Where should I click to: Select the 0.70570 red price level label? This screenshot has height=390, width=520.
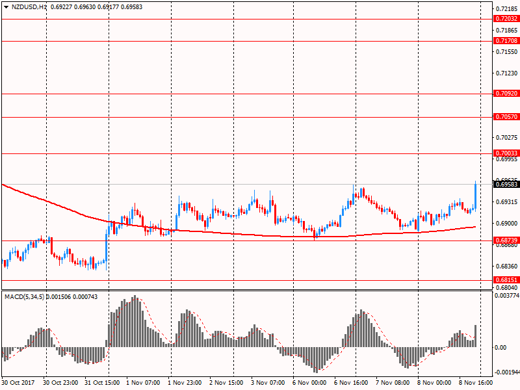click(x=506, y=117)
